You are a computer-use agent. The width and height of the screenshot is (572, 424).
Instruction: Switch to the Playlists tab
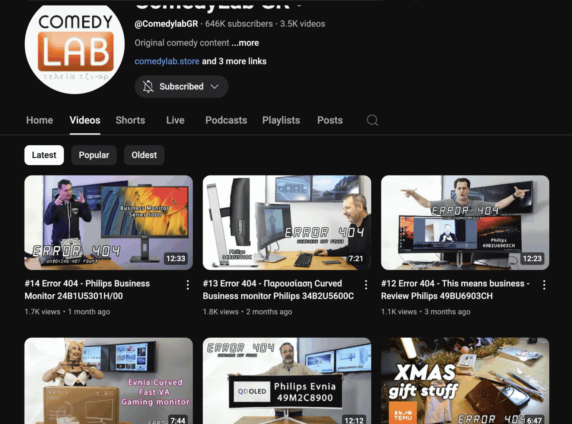281,120
